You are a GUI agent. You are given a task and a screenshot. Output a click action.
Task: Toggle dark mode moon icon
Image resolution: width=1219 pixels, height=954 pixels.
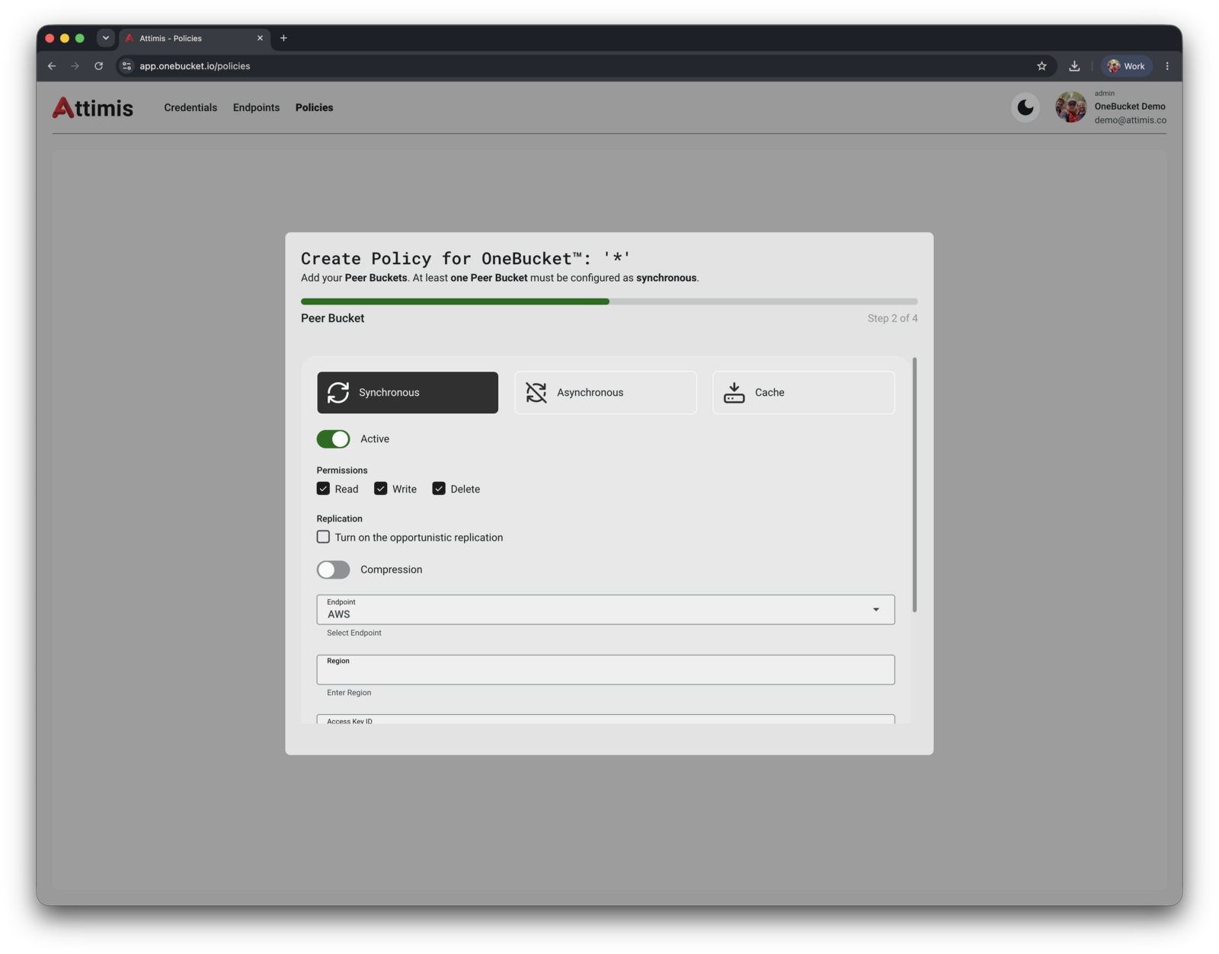[1025, 107]
